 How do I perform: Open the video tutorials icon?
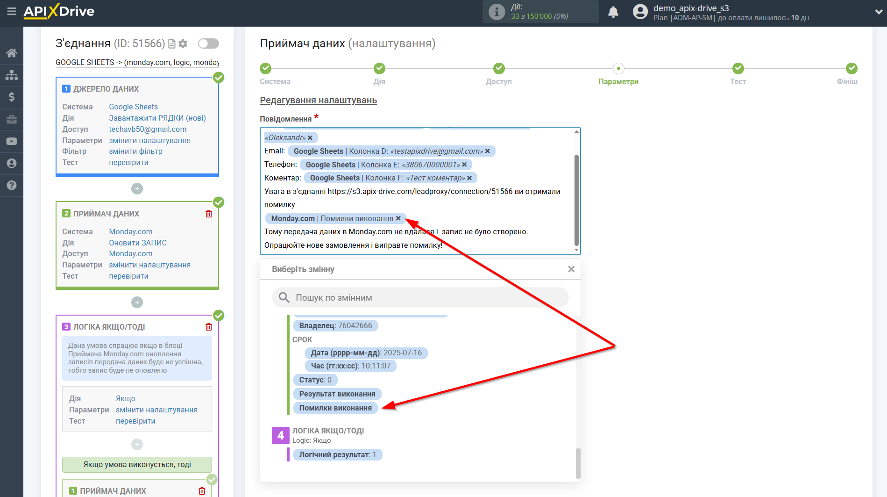12,141
